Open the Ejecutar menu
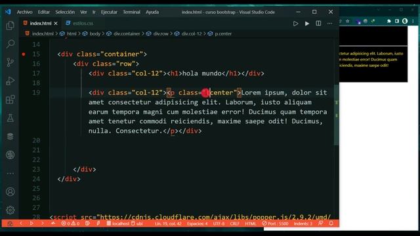This screenshot has height=236, width=420. 109,12
